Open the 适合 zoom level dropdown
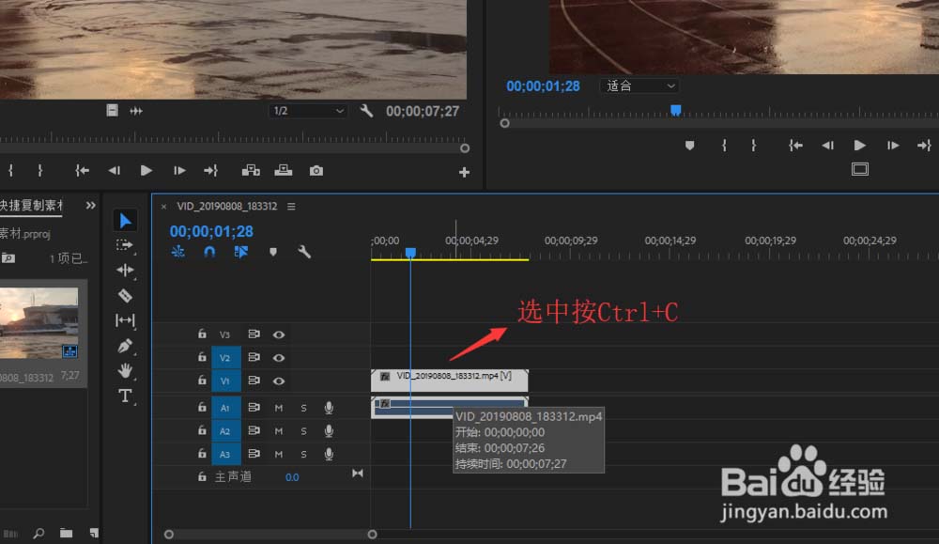This screenshot has height=544, width=939. click(639, 85)
